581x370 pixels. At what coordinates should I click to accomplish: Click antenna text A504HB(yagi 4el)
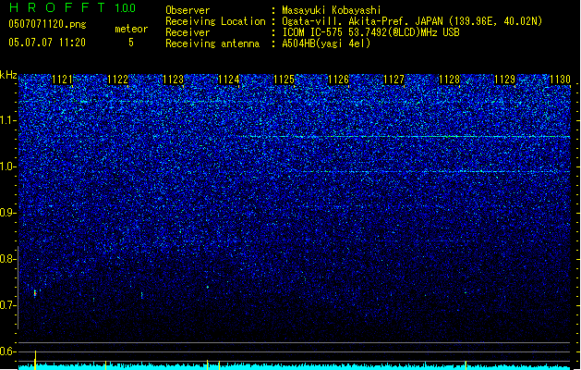[x=326, y=43]
